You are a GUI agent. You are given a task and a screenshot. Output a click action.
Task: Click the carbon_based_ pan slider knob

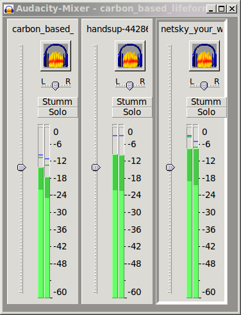pos(55,86)
